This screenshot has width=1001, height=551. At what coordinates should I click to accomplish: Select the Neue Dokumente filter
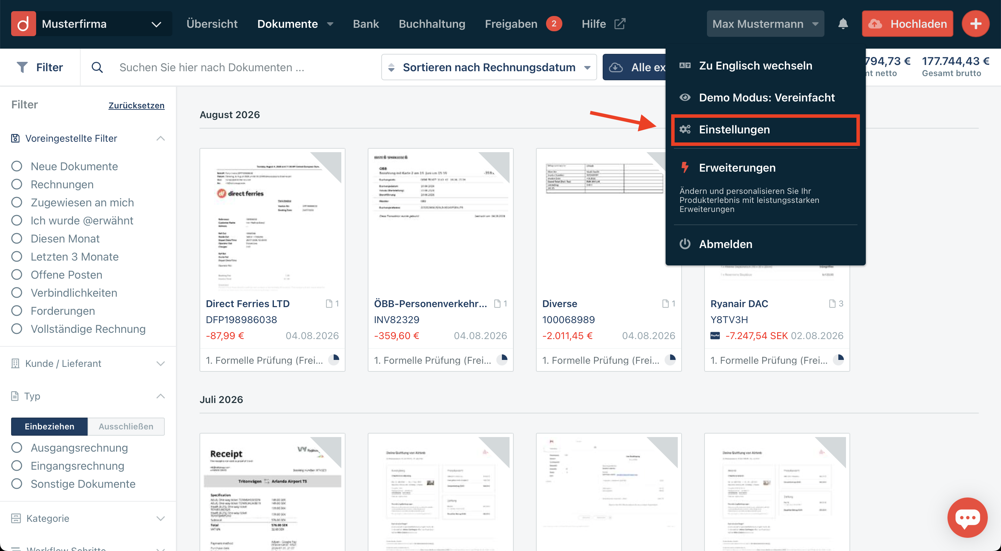(x=17, y=166)
